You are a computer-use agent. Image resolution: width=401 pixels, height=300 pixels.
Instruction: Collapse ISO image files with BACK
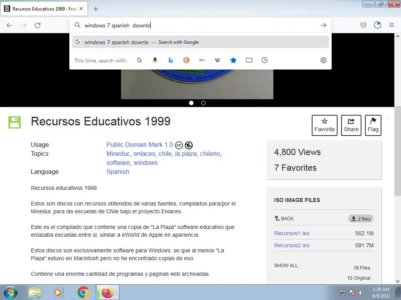284,219
